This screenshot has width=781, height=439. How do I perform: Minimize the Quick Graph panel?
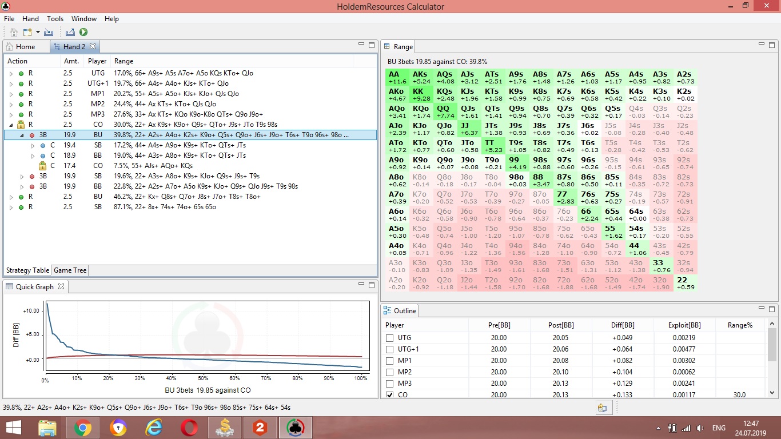click(x=361, y=284)
